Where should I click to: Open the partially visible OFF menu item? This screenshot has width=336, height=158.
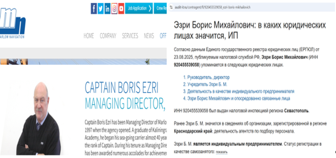click(163, 36)
